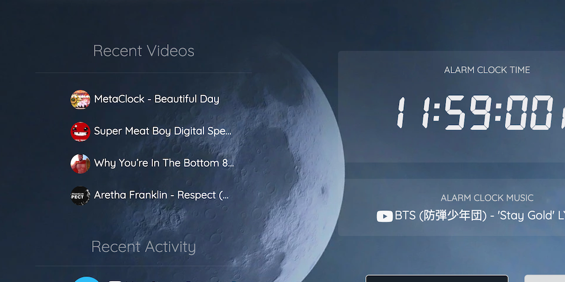Select the Why You're In The Bottom thumbnail
565x282 pixels.
(x=80, y=163)
